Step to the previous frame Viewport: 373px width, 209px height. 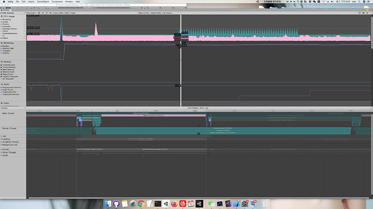click(x=43, y=13)
